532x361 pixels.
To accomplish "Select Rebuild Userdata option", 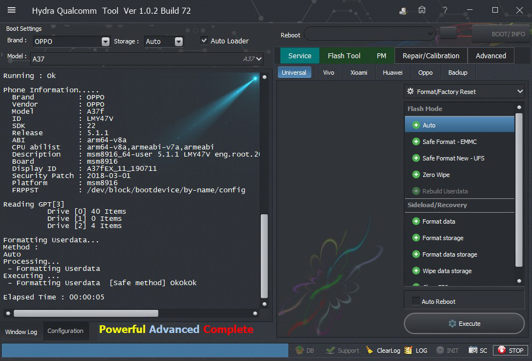I will 459,191.
